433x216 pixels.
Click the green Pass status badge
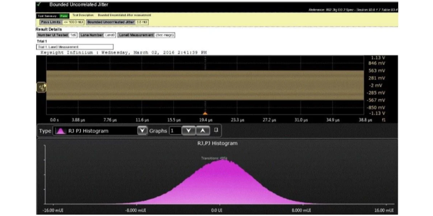64,16
